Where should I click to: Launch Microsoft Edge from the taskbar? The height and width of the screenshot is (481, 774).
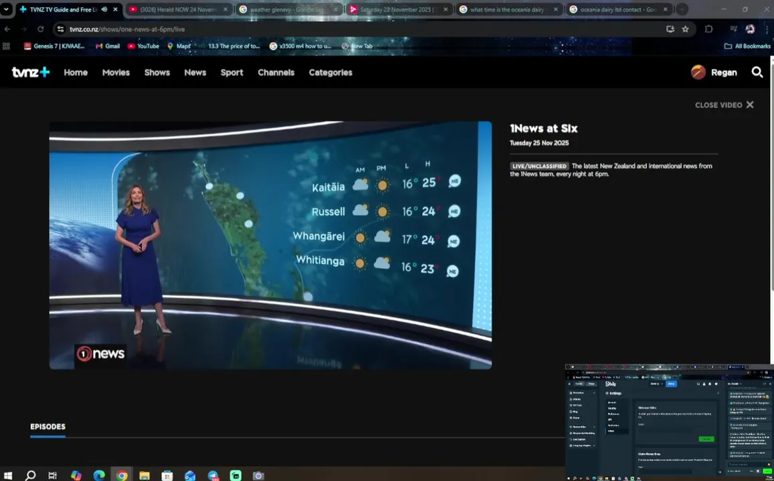pyautogui.click(x=99, y=476)
